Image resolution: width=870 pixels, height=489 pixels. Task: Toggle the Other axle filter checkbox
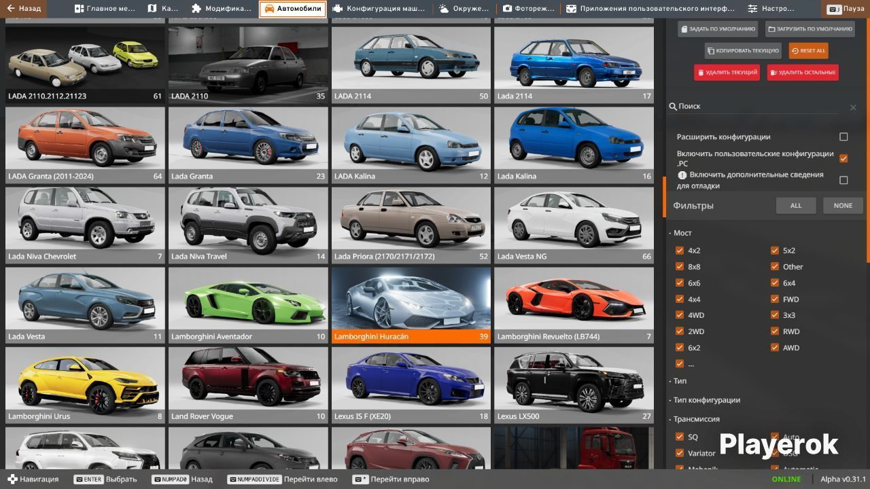tap(775, 267)
